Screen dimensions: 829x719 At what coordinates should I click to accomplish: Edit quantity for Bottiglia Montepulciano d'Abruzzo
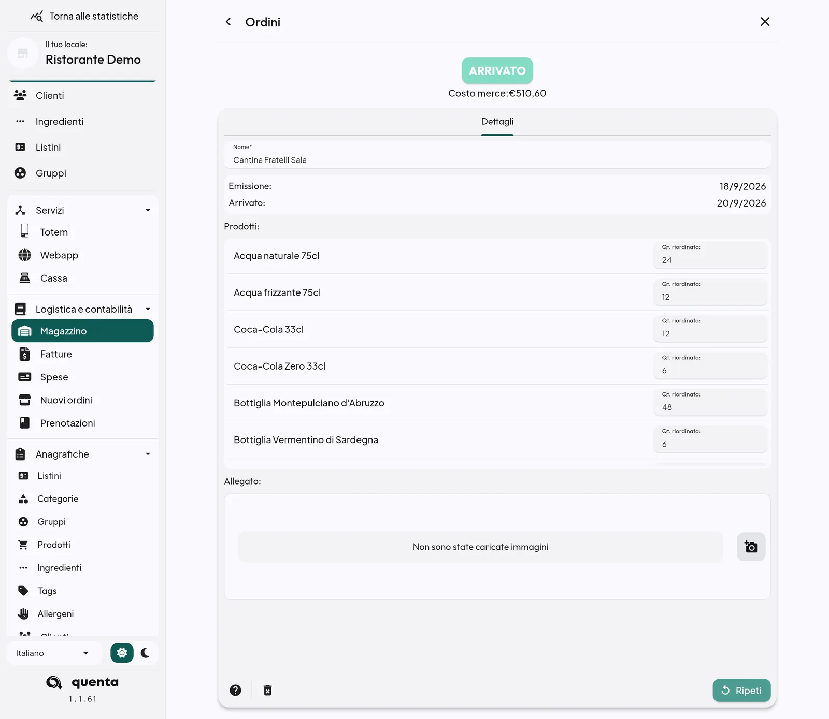(x=710, y=402)
